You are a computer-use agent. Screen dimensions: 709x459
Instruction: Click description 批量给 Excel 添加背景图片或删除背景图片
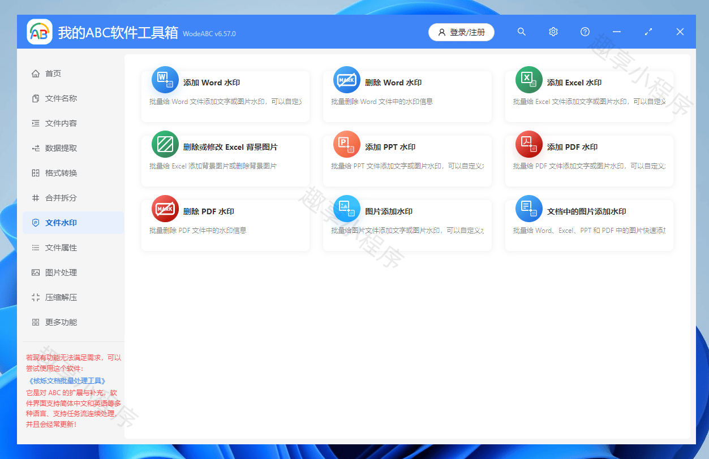tap(213, 166)
